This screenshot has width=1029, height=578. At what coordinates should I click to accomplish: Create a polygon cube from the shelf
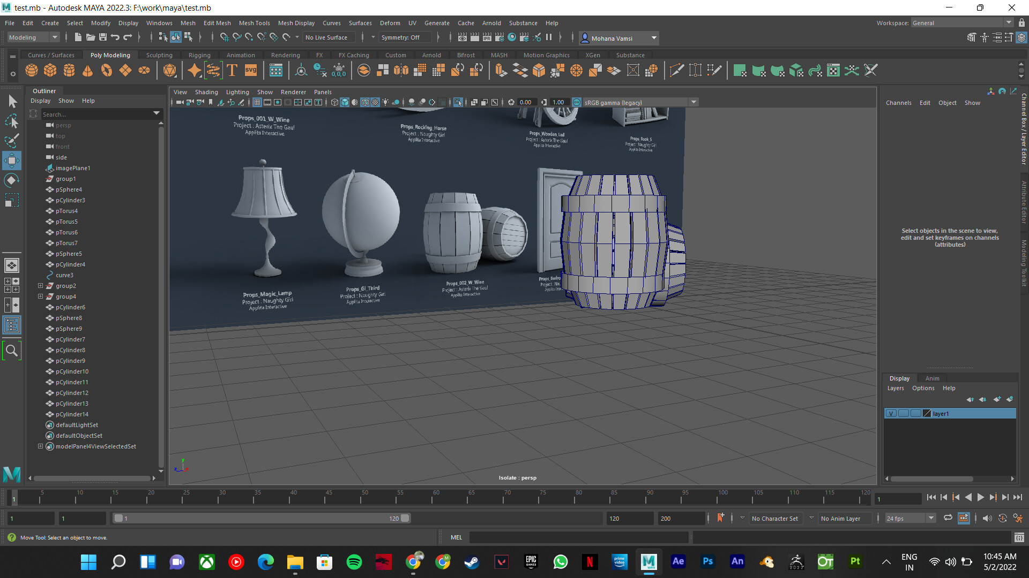point(50,70)
